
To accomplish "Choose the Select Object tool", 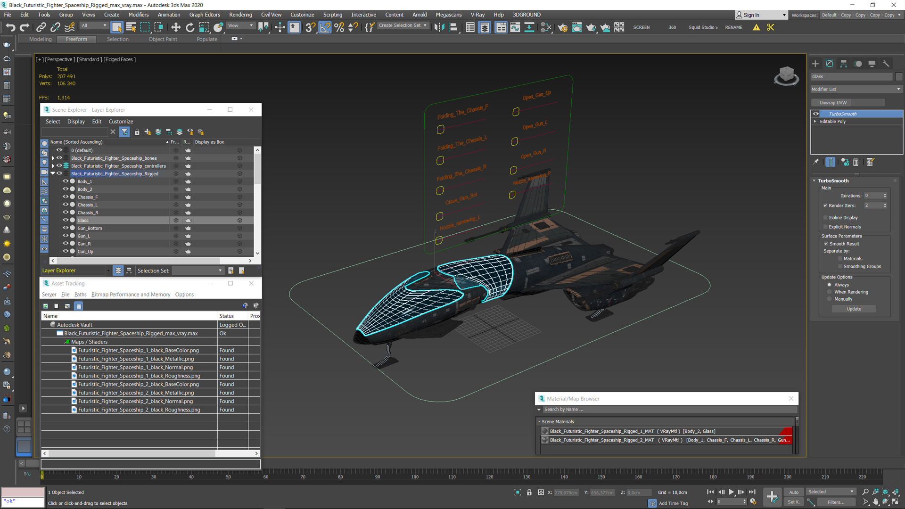I will coord(117,27).
